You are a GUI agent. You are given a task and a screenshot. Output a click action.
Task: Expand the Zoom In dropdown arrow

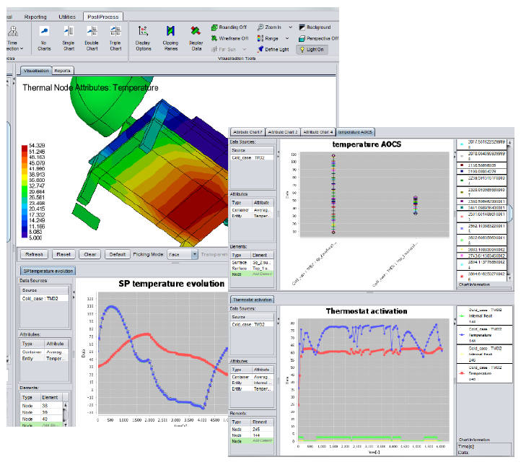(x=291, y=27)
